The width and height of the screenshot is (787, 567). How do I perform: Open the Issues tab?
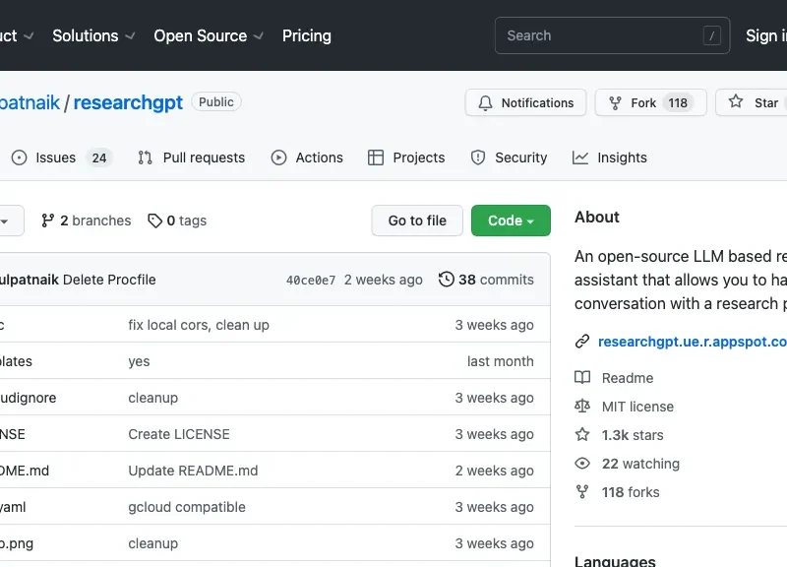62,157
